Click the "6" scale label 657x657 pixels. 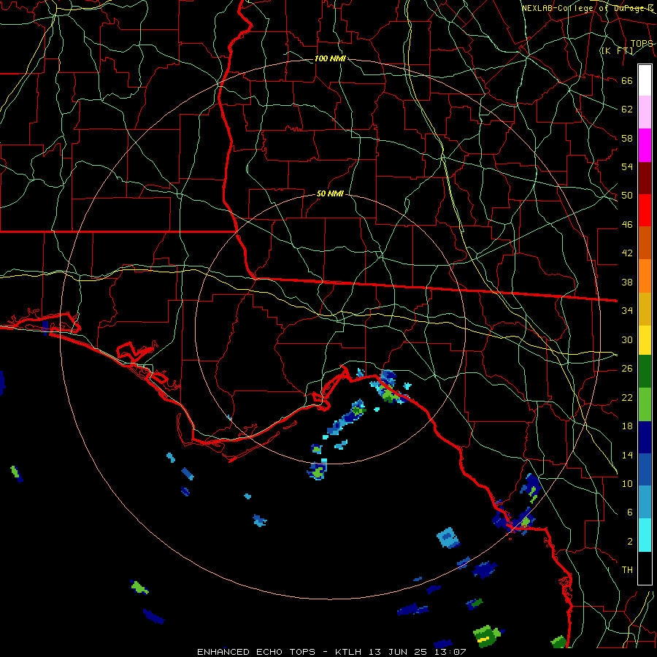tap(630, 512)
